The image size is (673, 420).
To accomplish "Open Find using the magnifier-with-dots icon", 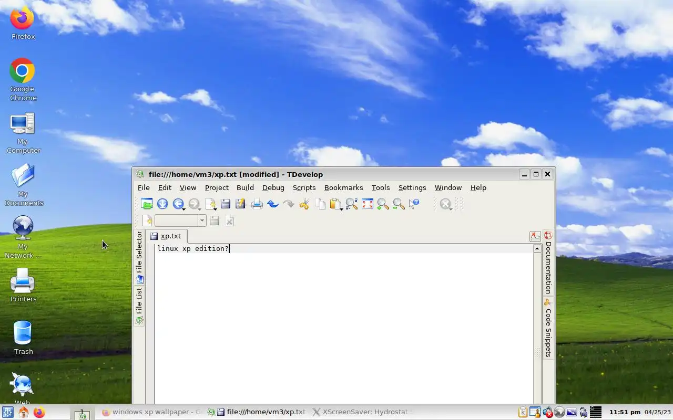I will click(352, 204).
